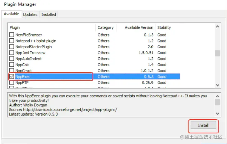Image resolution: width=227 pixels, height=144 pixels.
Task: Click the Others category in NppCalc row
Action: [x=103, y=65]
